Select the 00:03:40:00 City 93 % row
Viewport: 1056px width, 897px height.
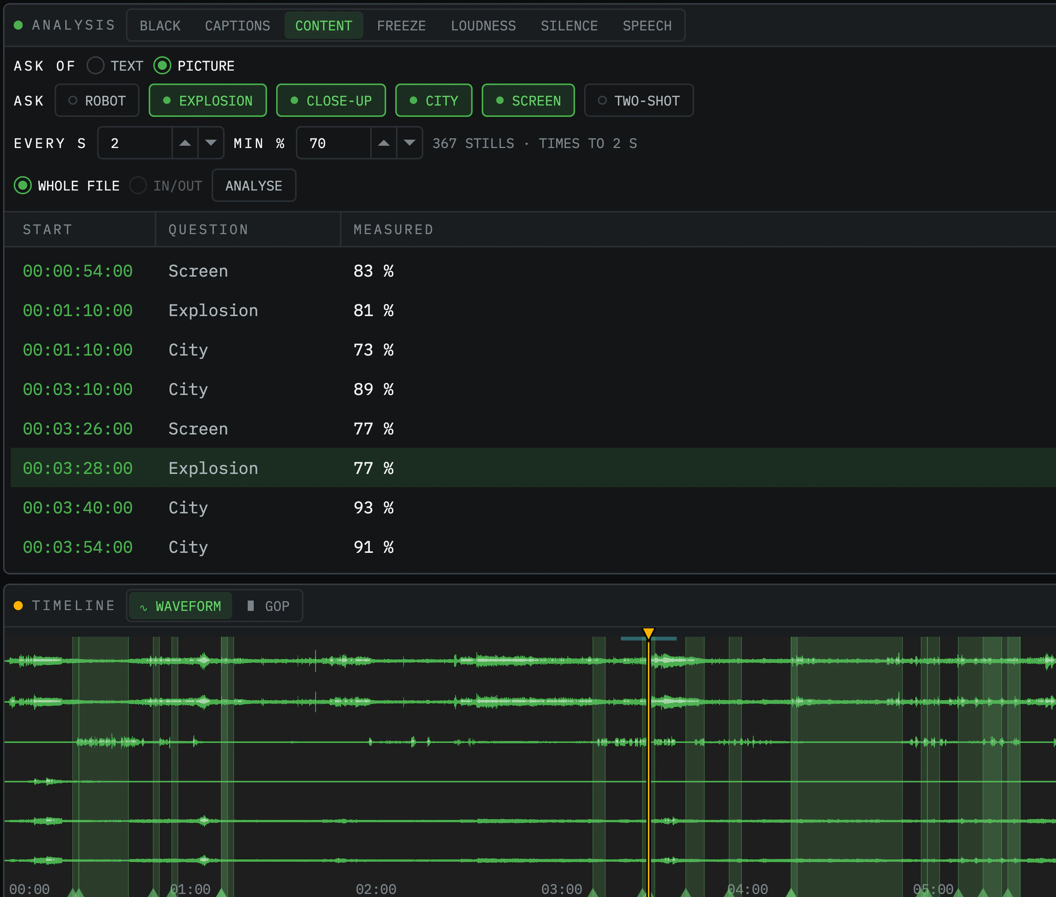tap(533, 508)
